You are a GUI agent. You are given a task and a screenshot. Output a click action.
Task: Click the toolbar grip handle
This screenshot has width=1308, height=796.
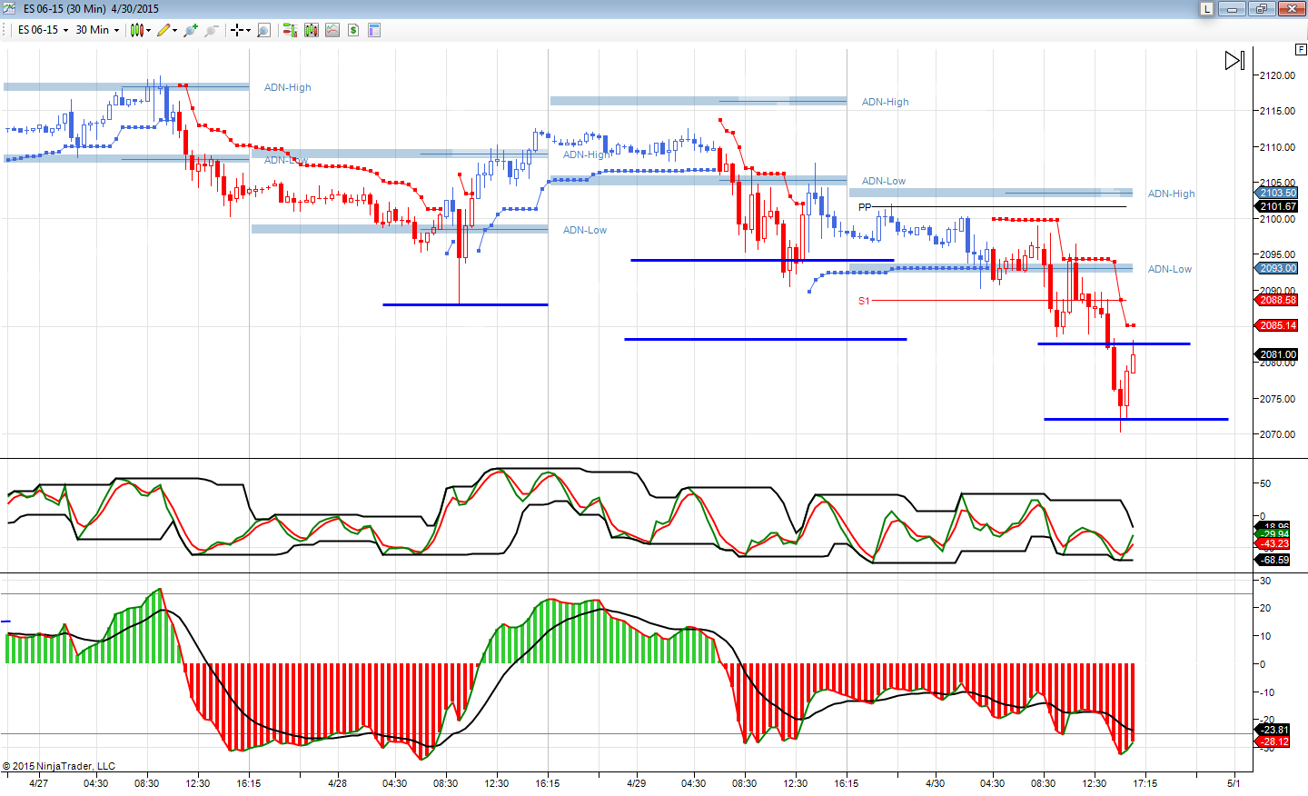pos(5,30)
